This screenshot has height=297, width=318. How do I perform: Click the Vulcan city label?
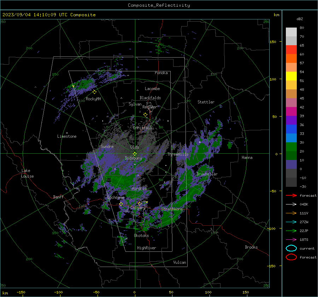[x=180, y=262]
